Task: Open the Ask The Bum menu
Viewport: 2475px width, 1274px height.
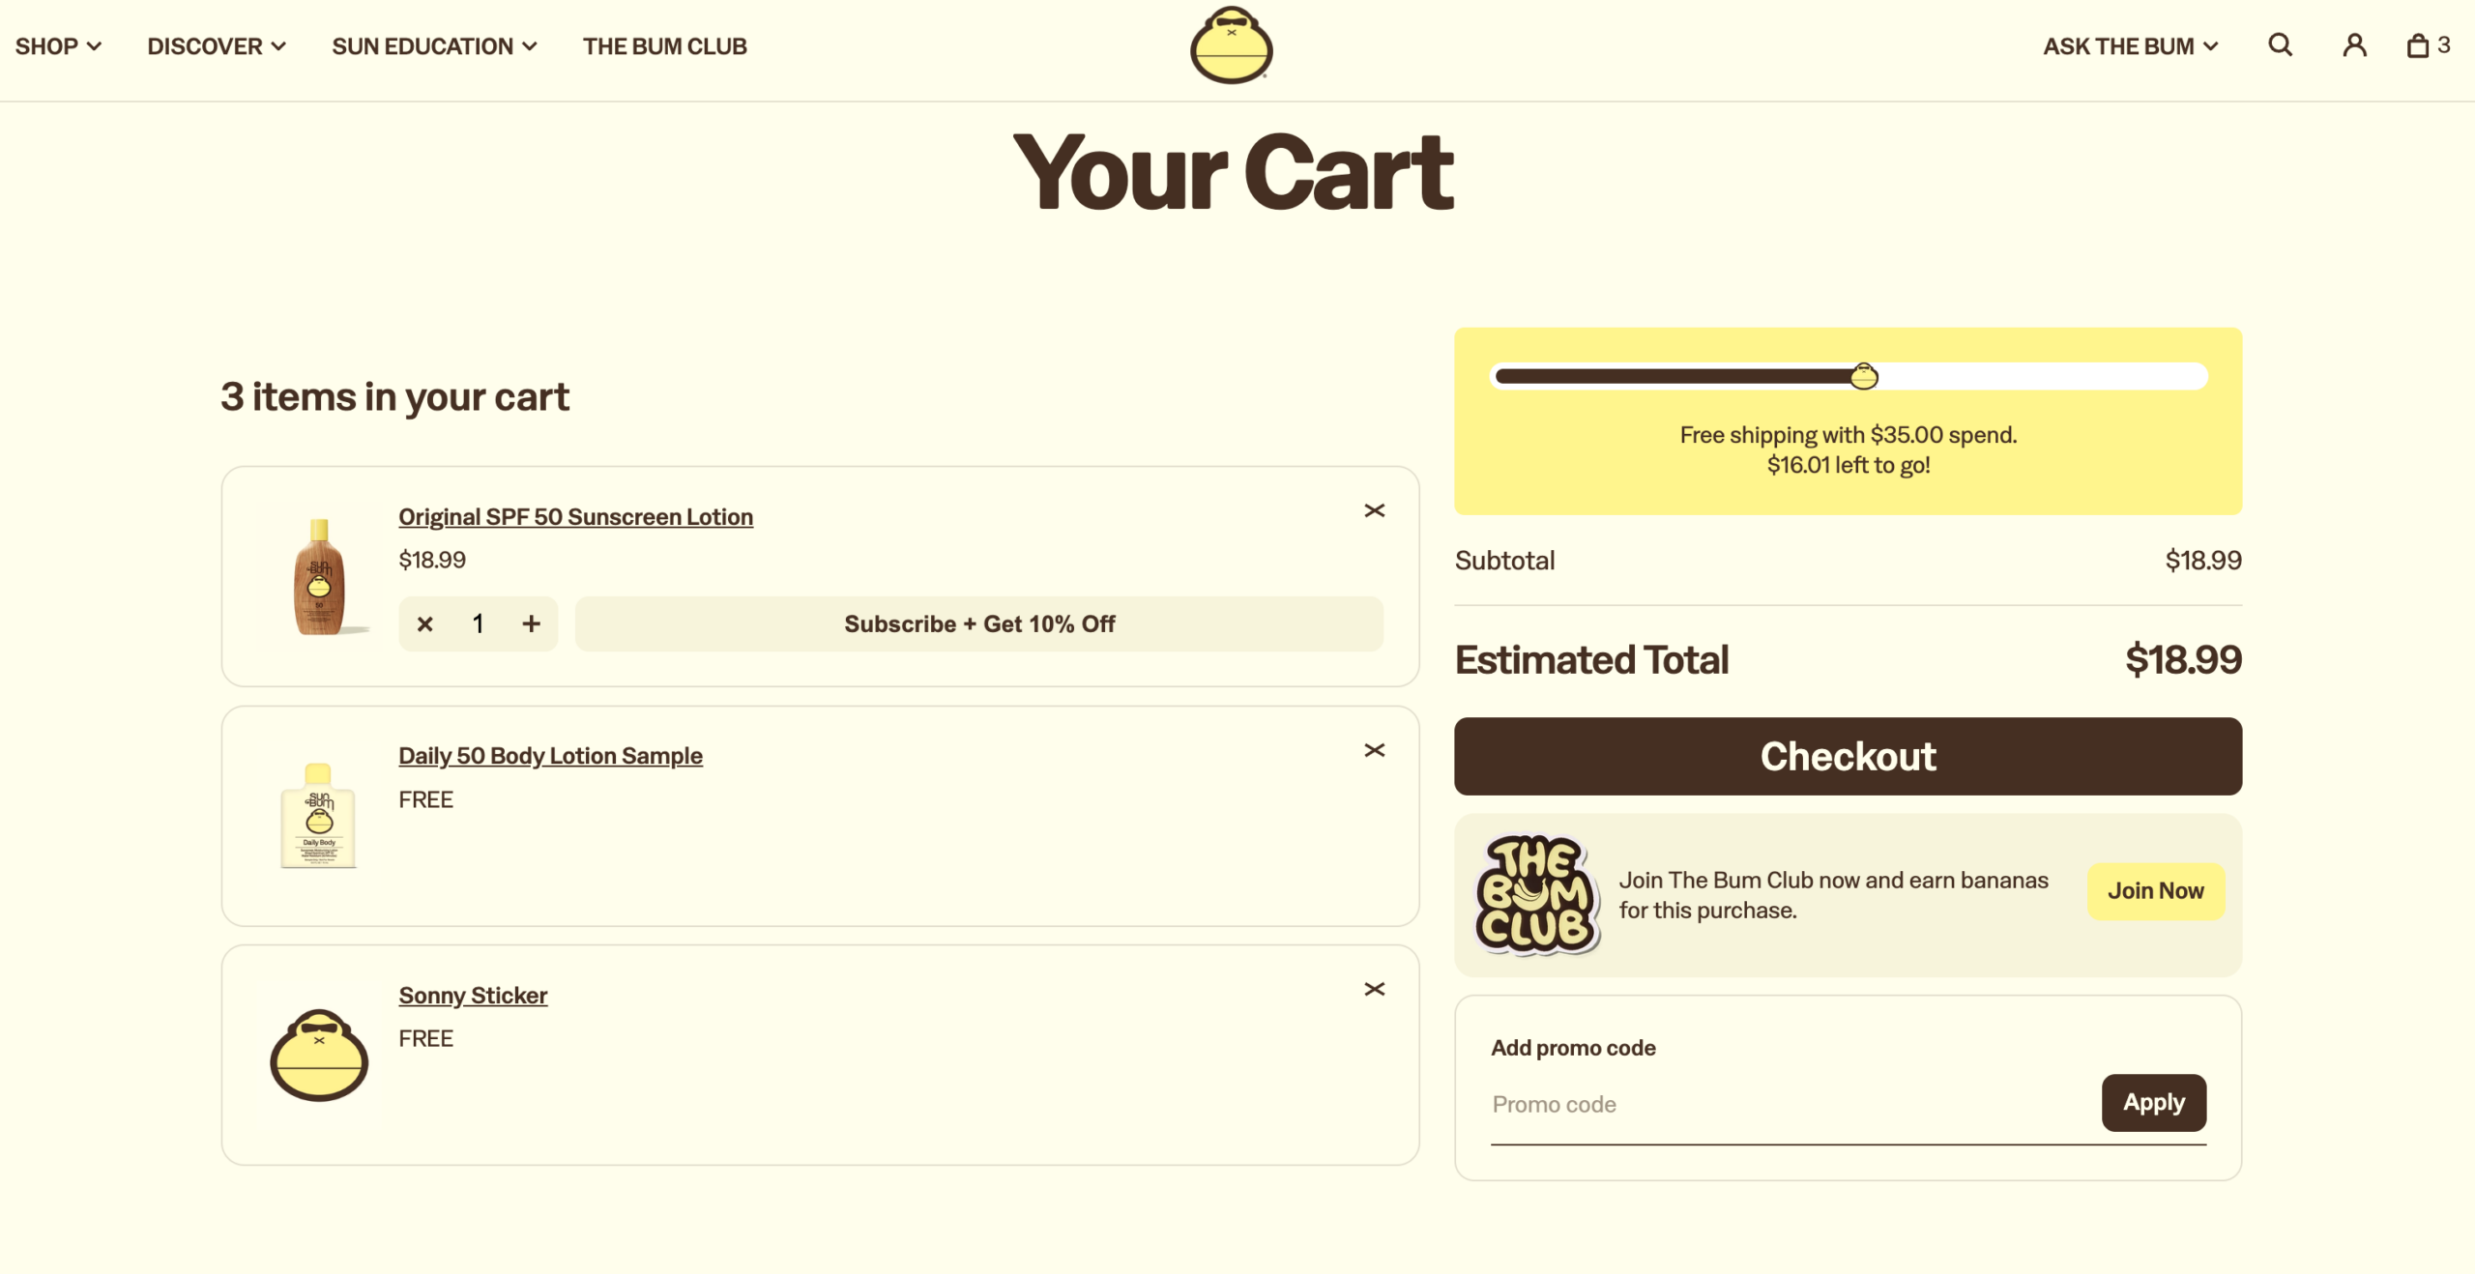Action: click(x=2130, y=46)
